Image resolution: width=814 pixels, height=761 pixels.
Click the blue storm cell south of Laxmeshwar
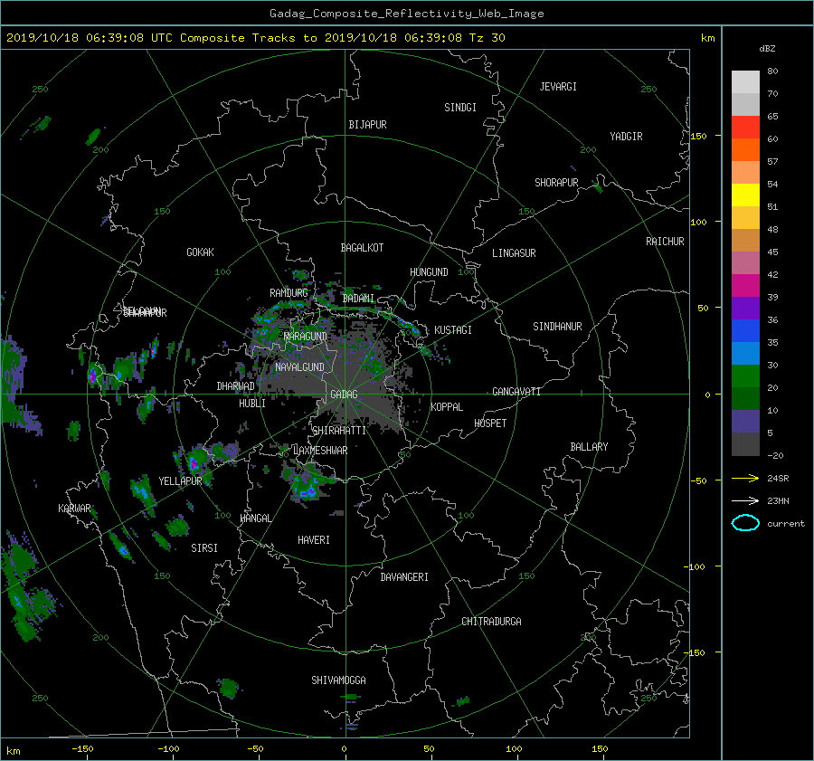tap(308, 491)
